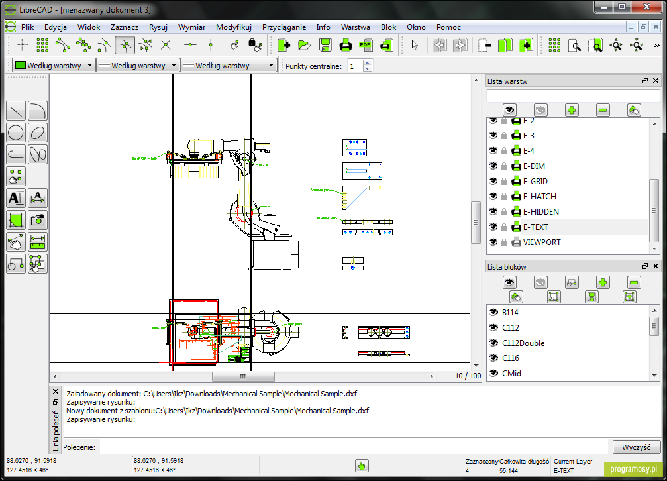The height and width of the screenshot is (481, 667).
Task: Show all layers eye button
Action: click(x=509, y=110)
